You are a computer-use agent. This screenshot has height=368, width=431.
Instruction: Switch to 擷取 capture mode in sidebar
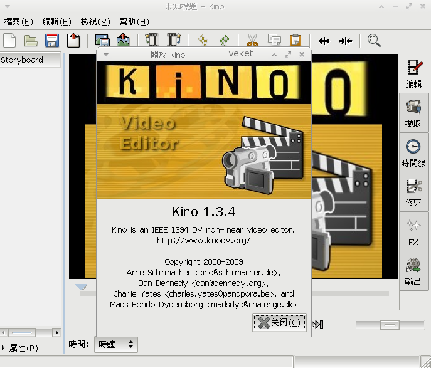tap(413, 113)
